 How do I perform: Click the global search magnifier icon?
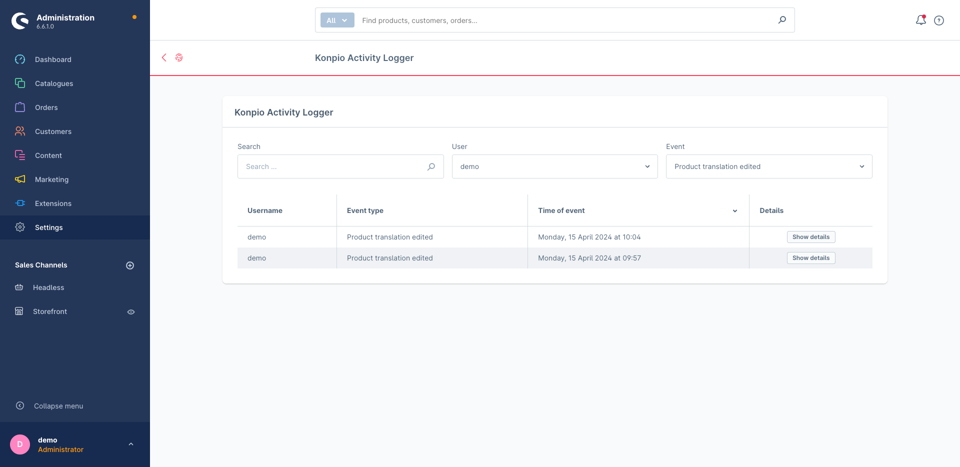pos(782,20)
